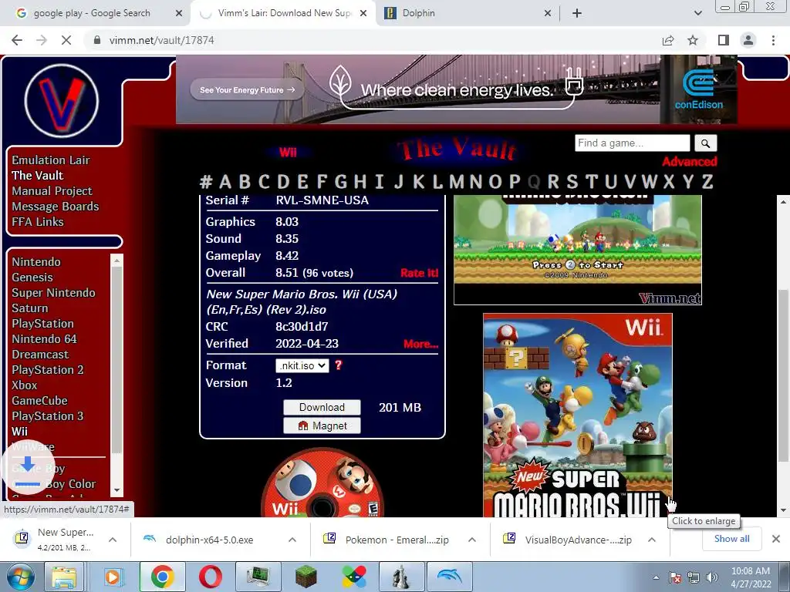Screen dimensions: 790x592
Task: Click the Chrome forward arrow
Action: pos(42,40)
